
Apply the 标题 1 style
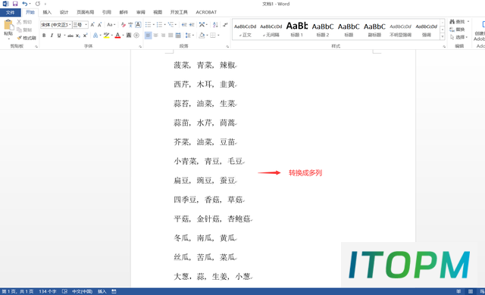click(296, 29)
